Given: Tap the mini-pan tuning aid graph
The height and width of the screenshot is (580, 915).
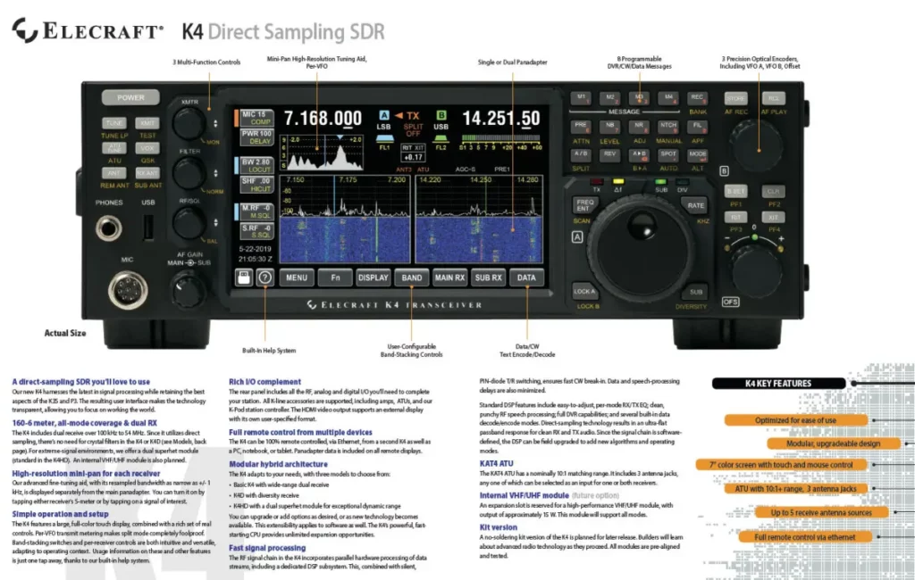Looking at the screenshot, I should (x=322, y=153).
